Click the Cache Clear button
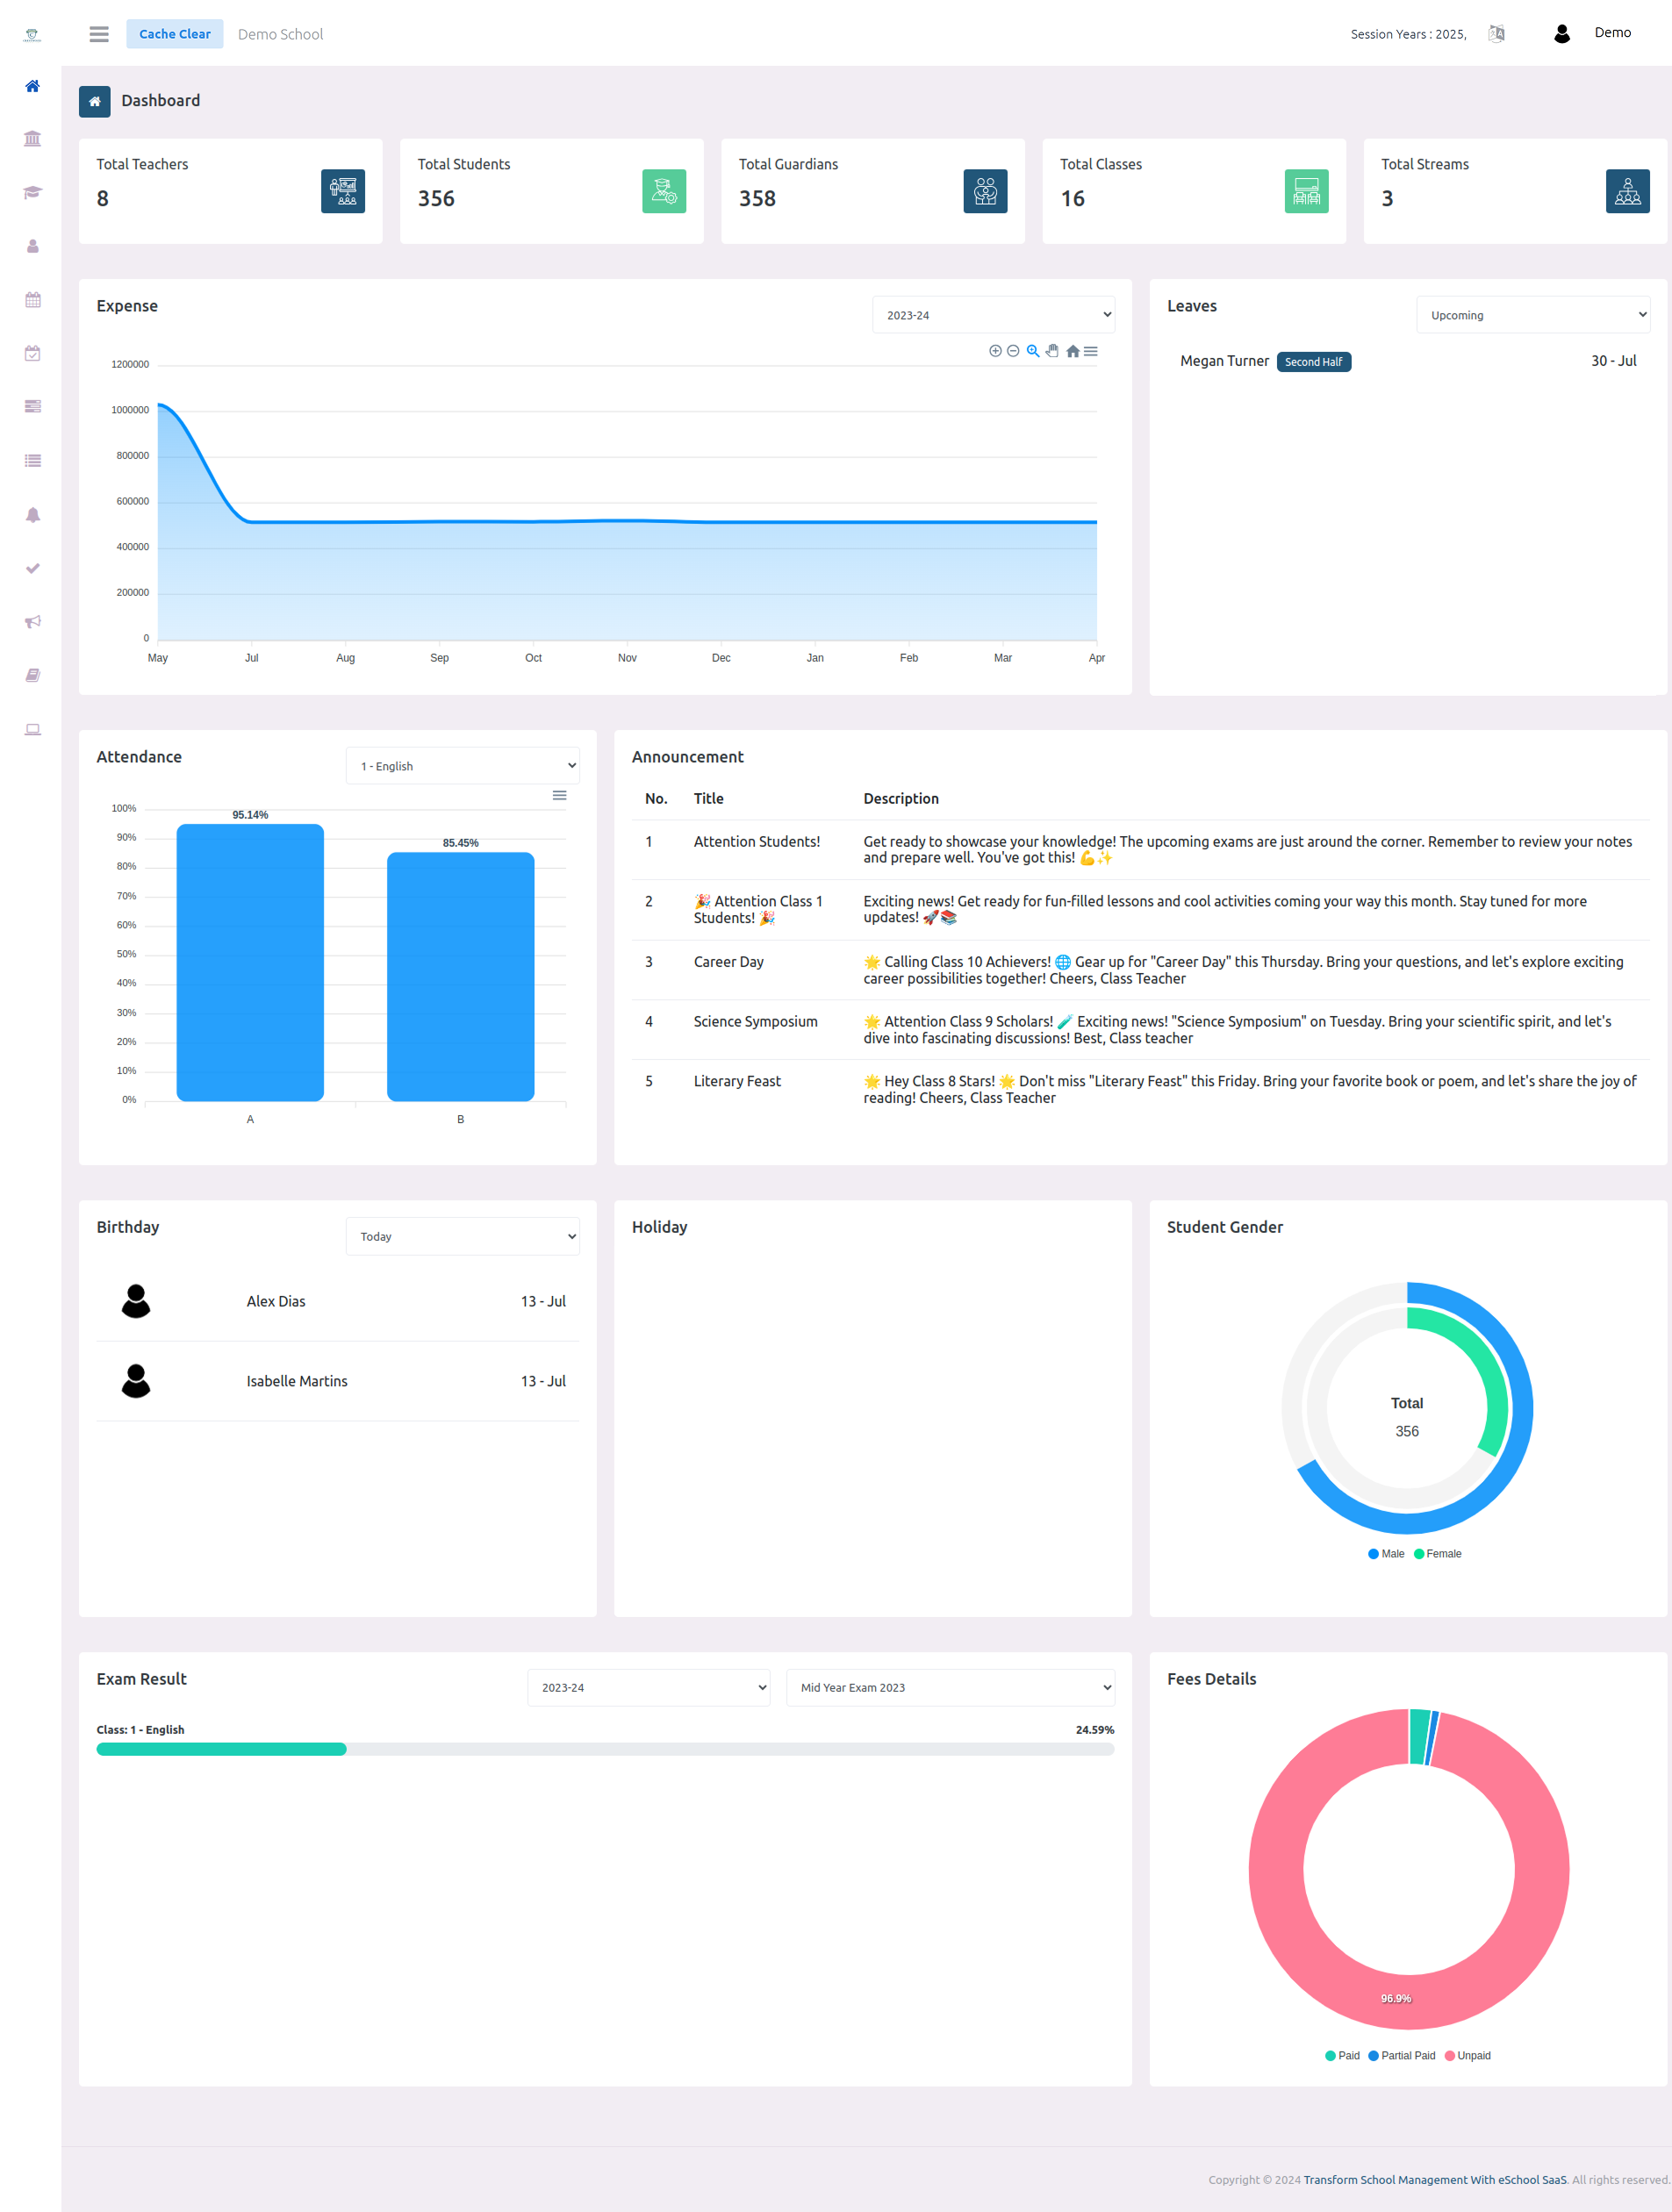 click(175, 34)
